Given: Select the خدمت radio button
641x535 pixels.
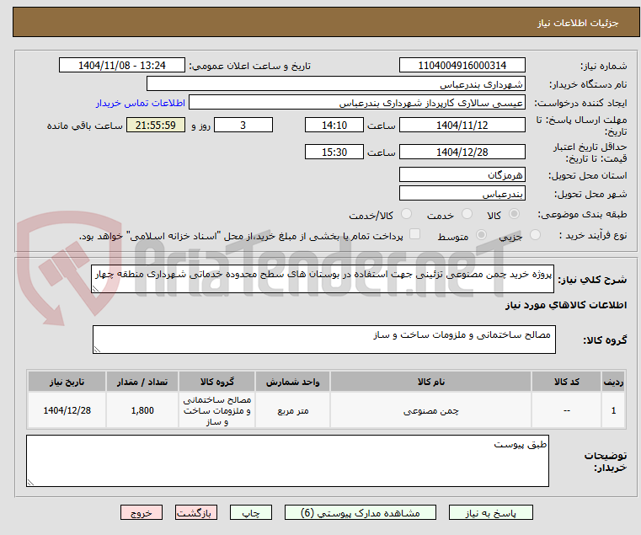Looking at the screenshot, I should click(x=467, y=214).
